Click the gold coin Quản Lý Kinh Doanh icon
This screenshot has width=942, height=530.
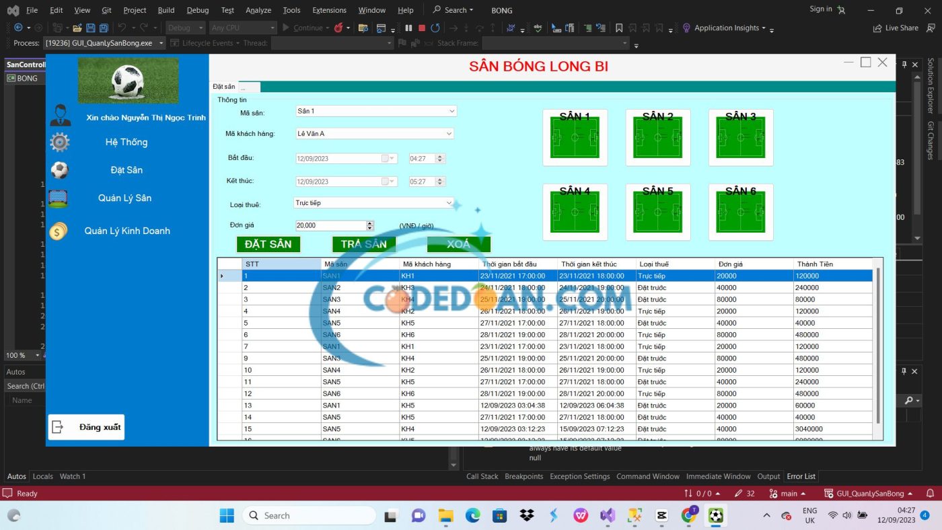(58, 231)
